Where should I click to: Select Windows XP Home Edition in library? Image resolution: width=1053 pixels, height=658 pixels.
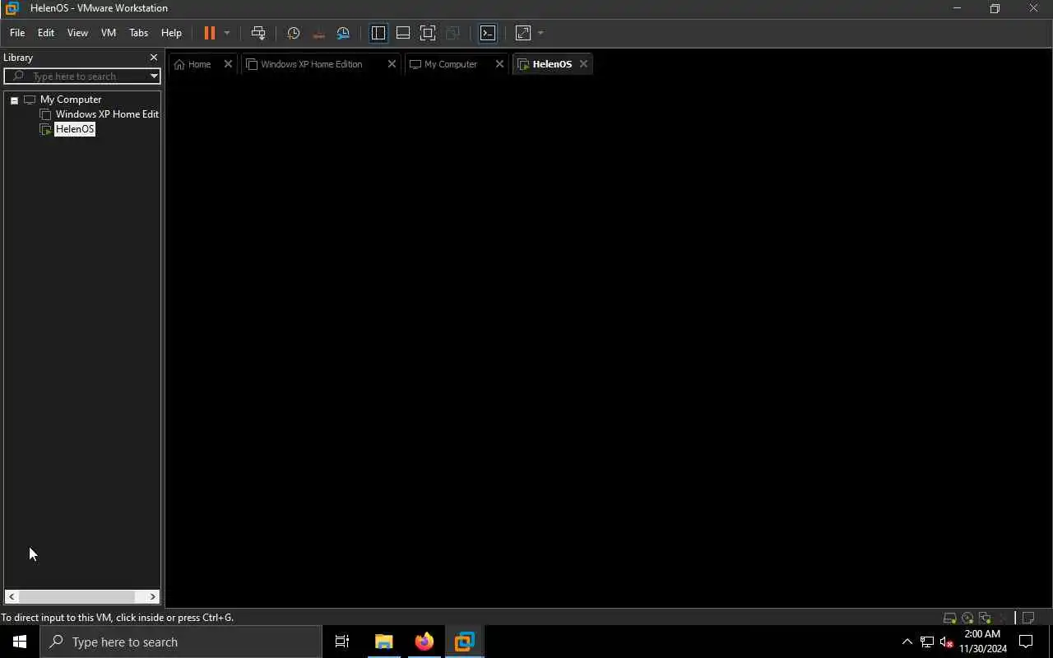tap(107, 114)
